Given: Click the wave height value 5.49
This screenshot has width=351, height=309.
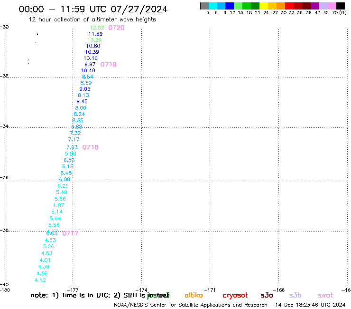Looking at the screenshot, I should coord(62,193).
